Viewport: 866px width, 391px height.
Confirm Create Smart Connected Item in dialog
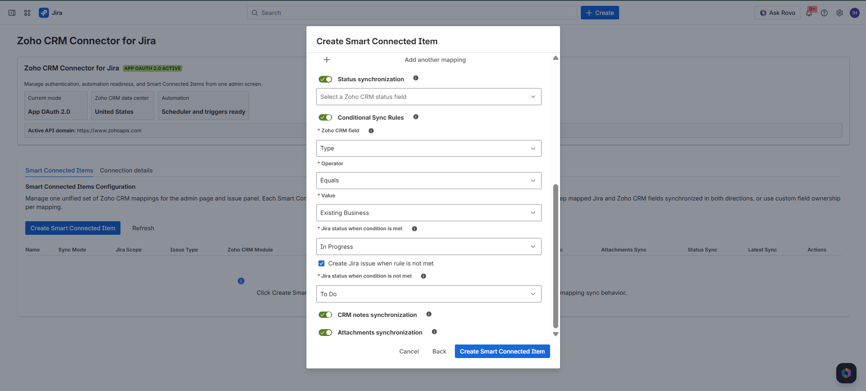(x=502, y=351)
